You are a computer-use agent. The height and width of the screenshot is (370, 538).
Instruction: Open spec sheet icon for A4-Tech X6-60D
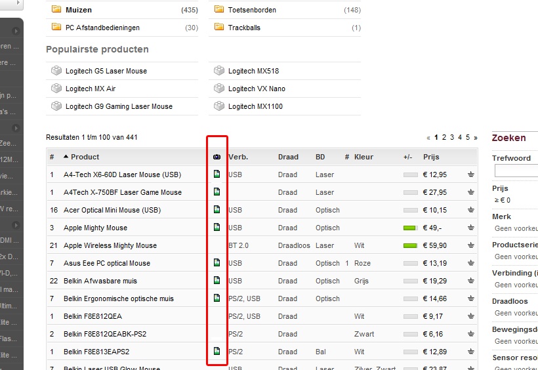coord(217,174)
